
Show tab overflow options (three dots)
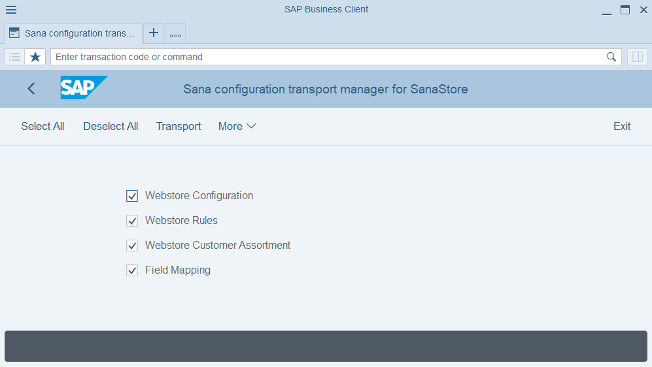pyautogui.click(x=175, y=33)
